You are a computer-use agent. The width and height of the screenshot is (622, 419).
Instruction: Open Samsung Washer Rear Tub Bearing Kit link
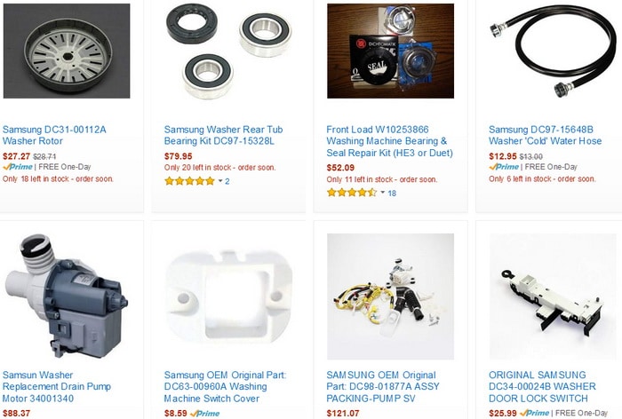click(223, 135)
